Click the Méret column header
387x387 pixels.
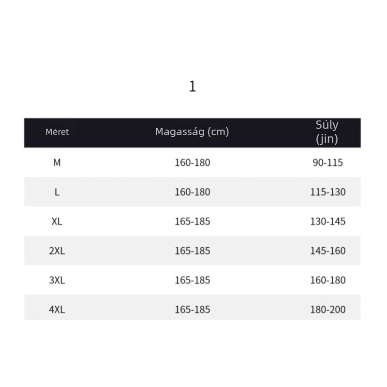(x=57, y=132)
